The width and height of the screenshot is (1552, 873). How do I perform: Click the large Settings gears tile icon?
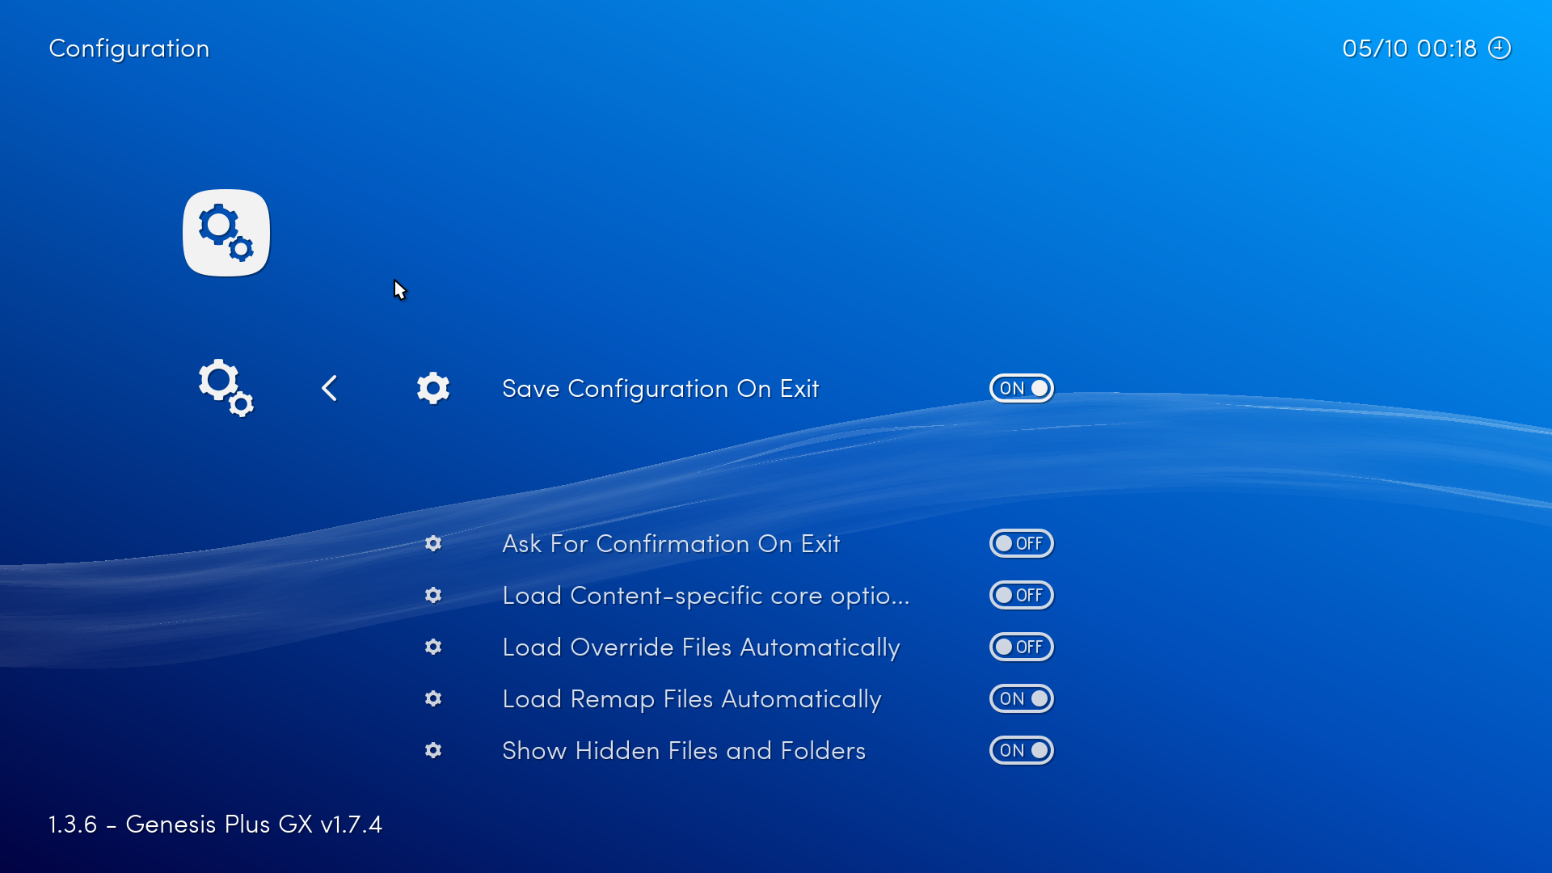226,233
